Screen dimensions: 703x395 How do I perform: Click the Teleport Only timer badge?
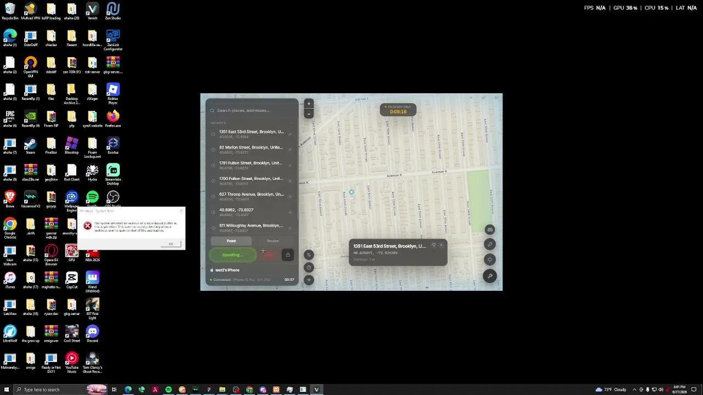tap(398, 110)
